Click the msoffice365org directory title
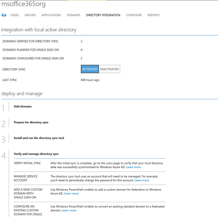 [x=23, y=4]
